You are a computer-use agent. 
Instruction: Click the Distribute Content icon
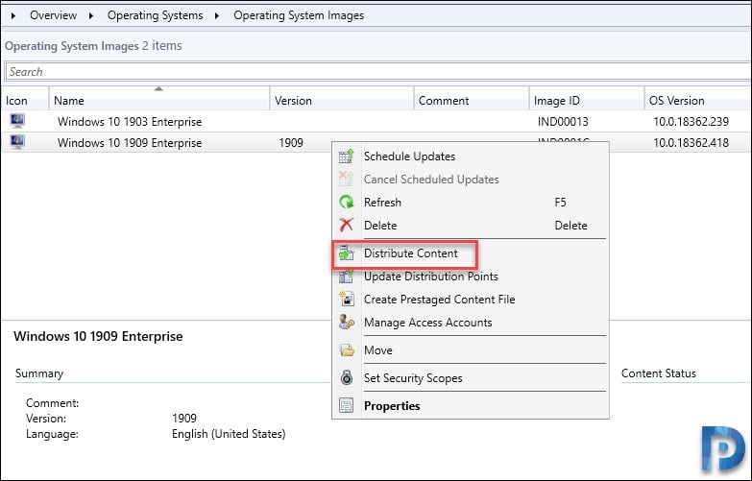(347, 253)
